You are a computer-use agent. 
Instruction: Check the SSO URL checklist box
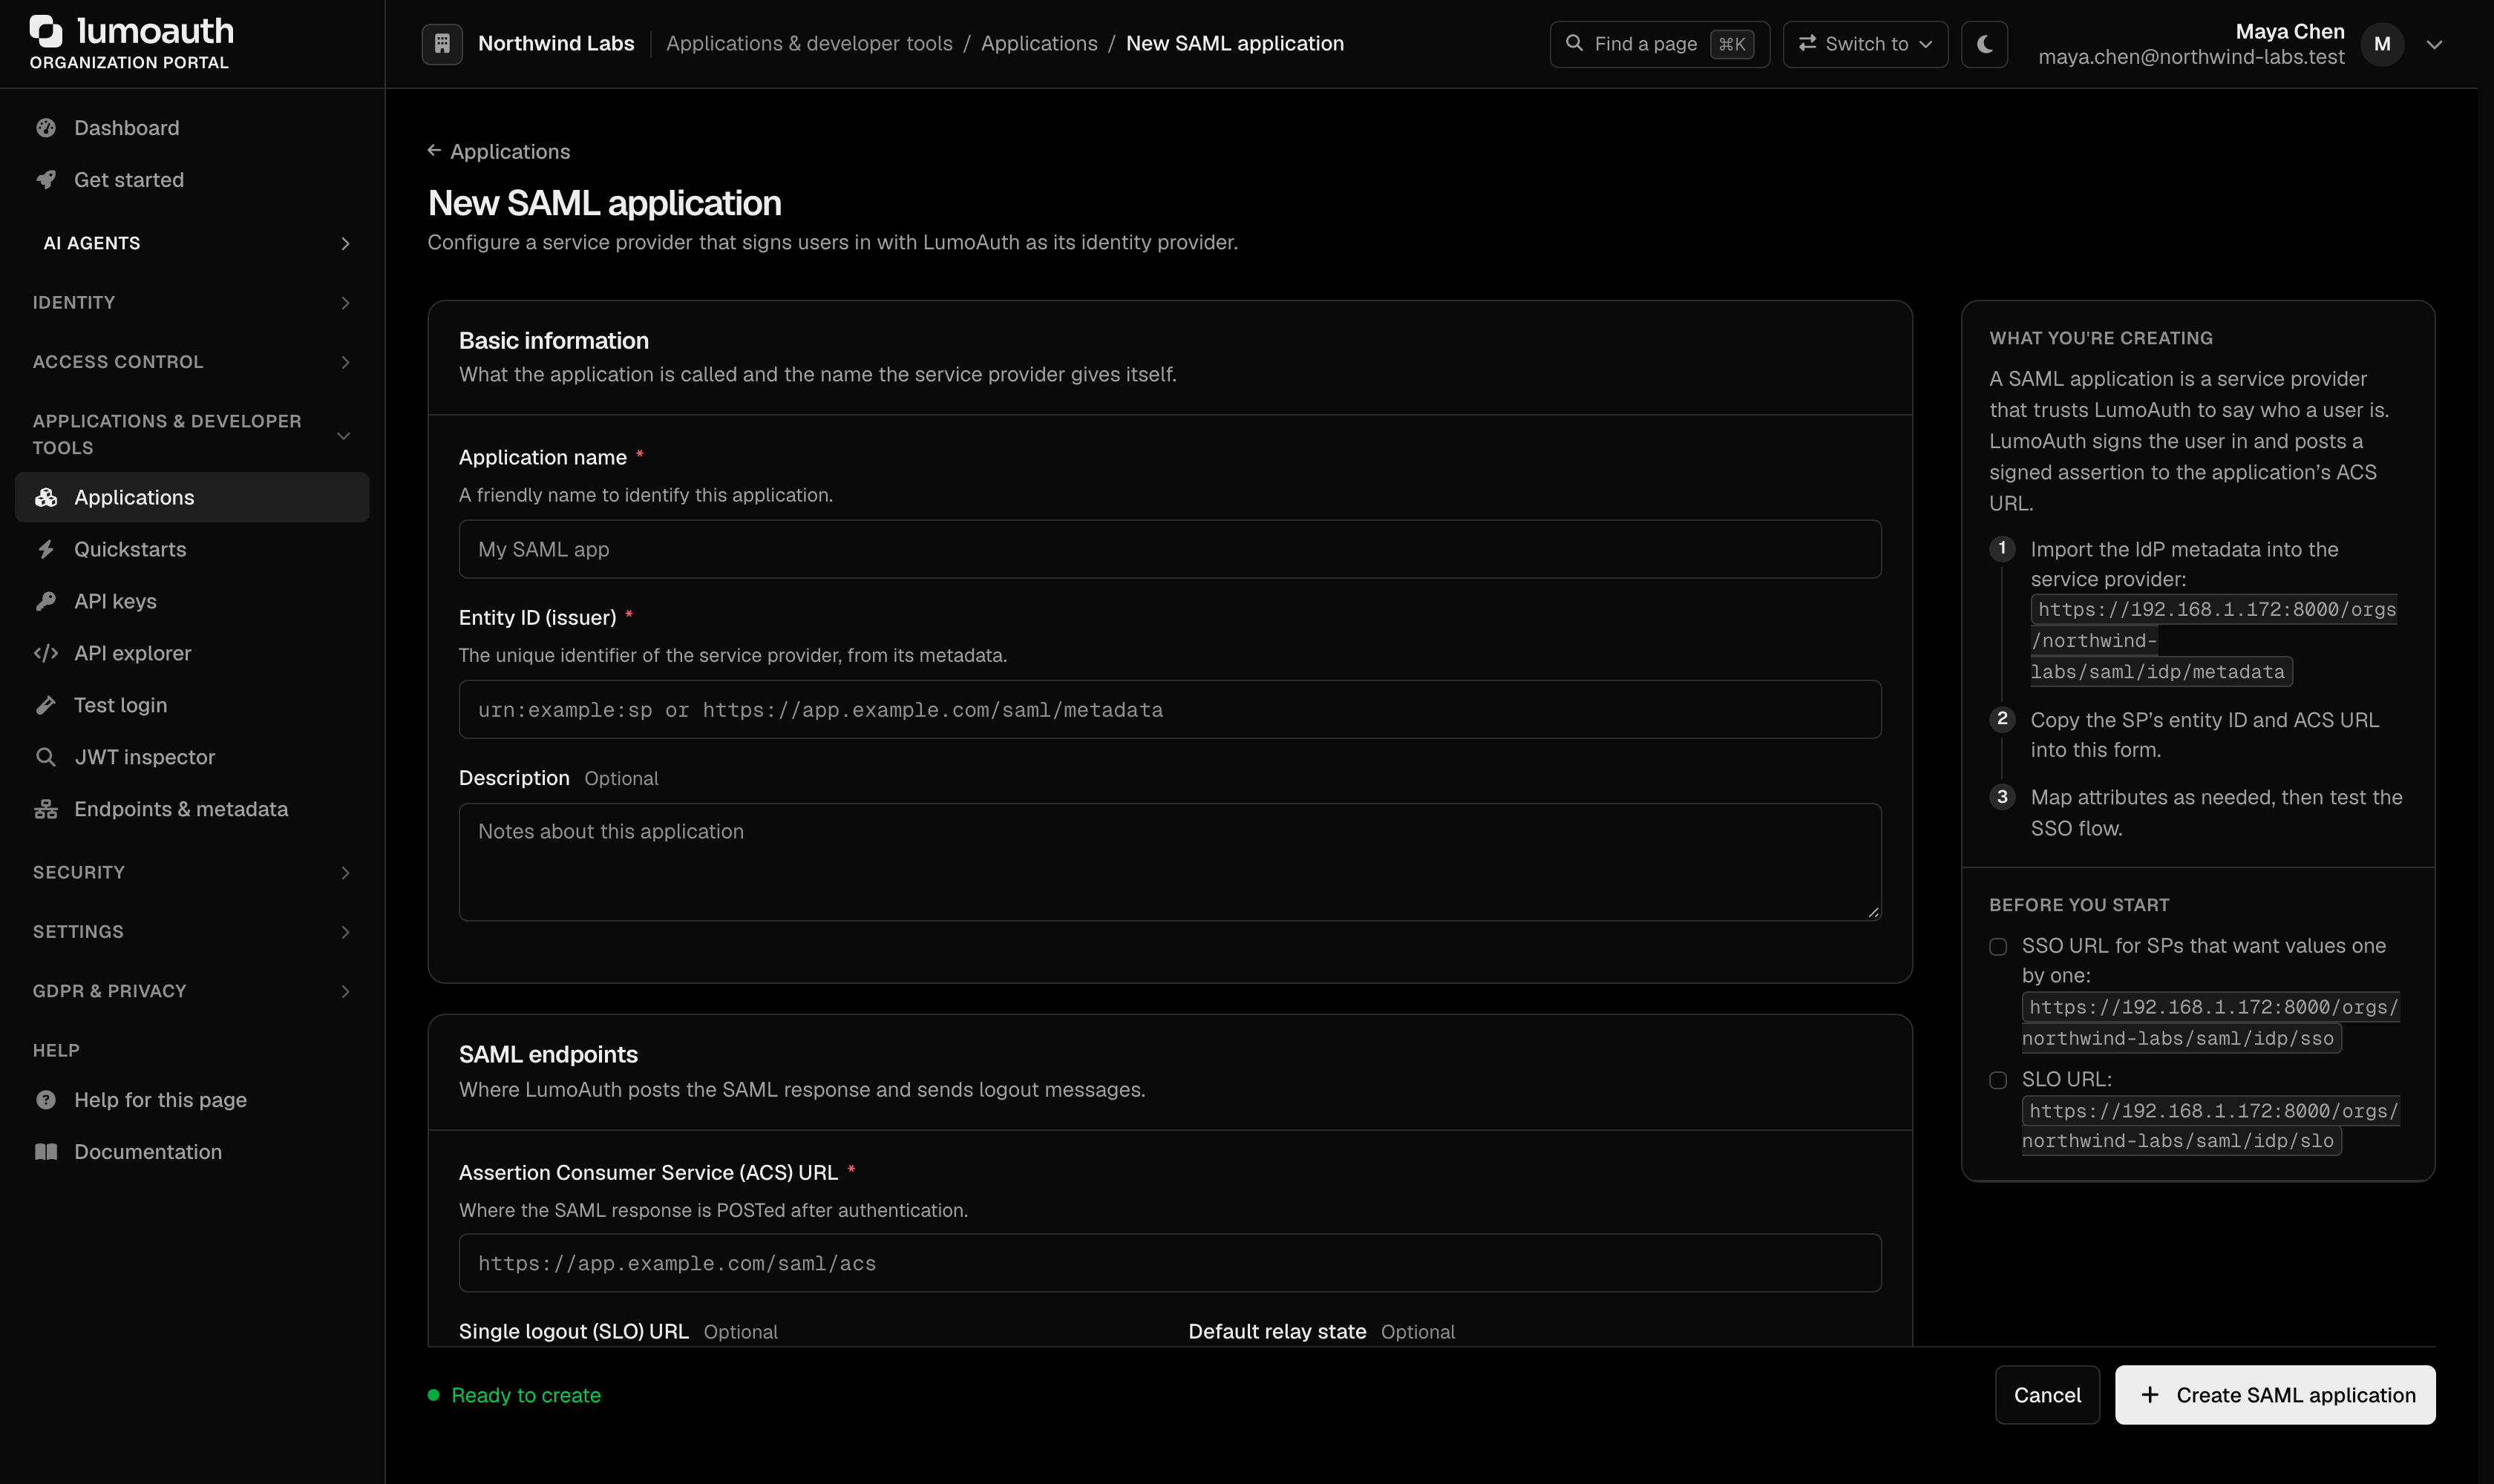(x=1998, y=947)
